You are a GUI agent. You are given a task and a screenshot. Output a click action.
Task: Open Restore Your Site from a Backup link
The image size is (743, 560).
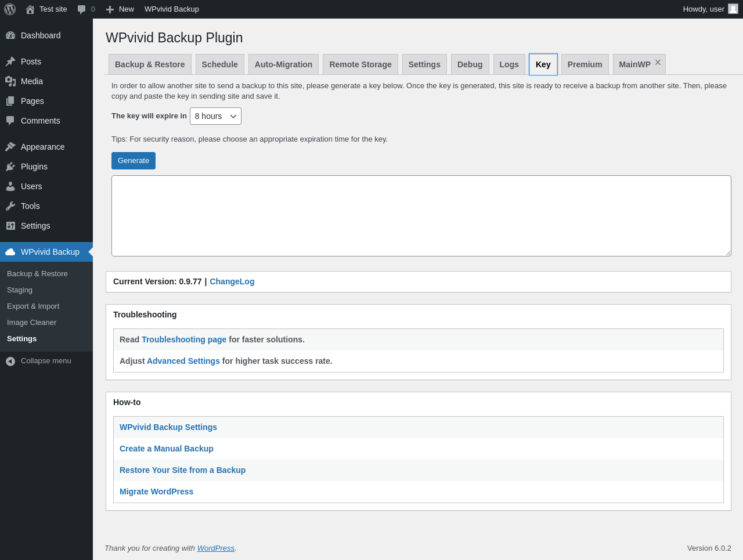(x=182, y=470)
